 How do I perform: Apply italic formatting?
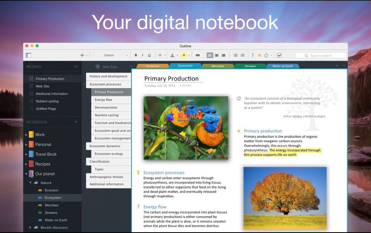(142, 55)
